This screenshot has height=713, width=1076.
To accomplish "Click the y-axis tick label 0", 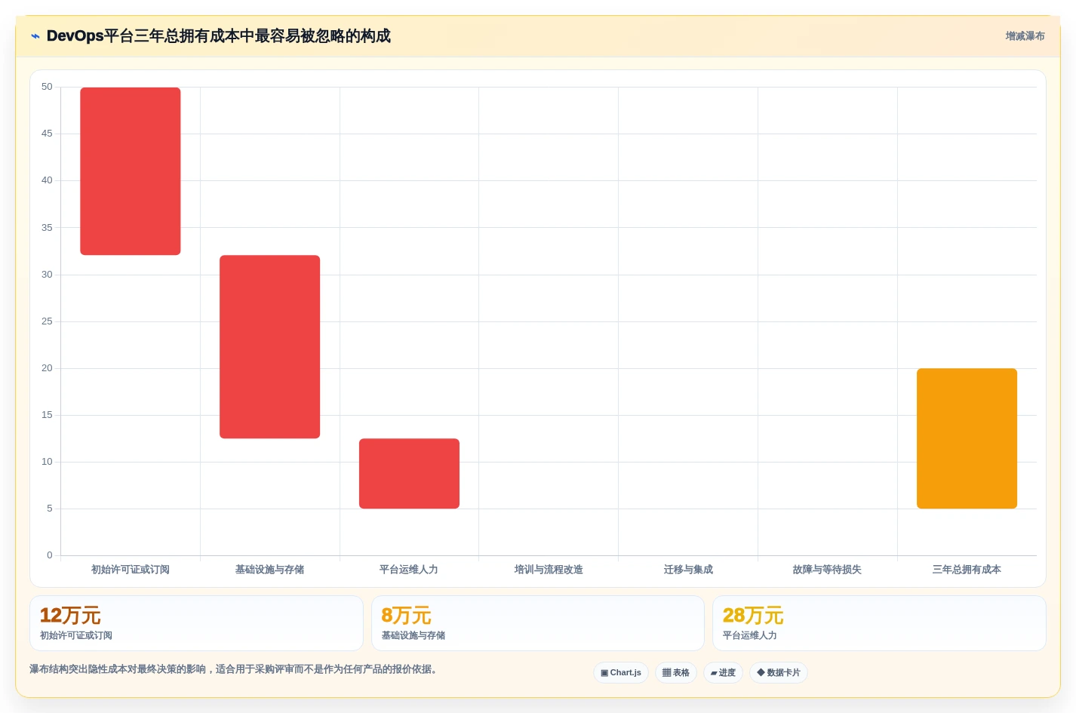I will click(x=50, y=555).
